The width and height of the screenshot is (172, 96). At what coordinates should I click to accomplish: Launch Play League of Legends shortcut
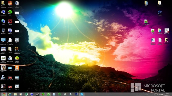[x=10, y=41]
